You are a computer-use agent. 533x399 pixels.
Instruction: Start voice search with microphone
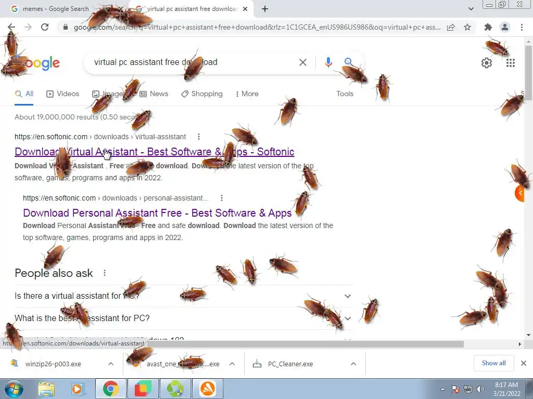tap(328, 62)
